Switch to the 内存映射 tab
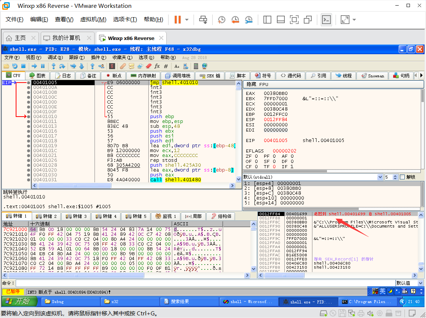This screenshot has height=318, width=426. tap(143, 75)
